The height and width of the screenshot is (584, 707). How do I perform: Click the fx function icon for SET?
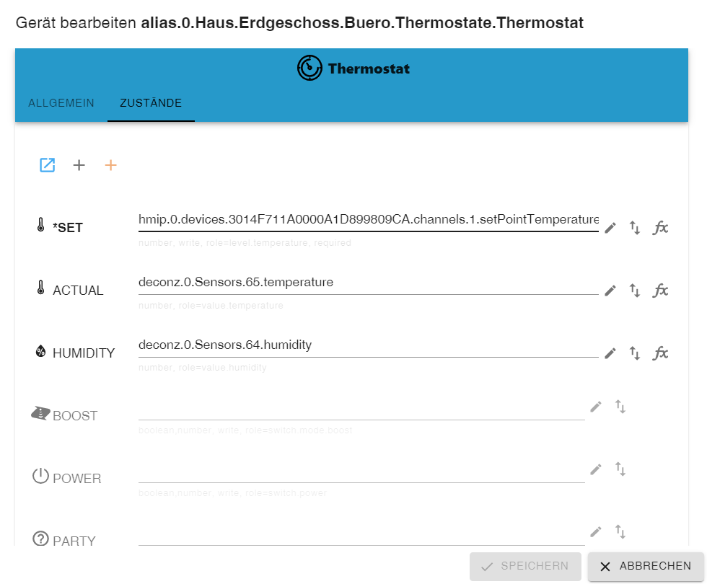coord(661,228)
